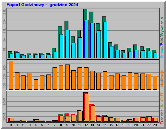Image resolution: width=166 pixels, height=129 pixels.
Task: Click the 'Transfer /IN /OUT' legend label
Action: pos(162,108)
